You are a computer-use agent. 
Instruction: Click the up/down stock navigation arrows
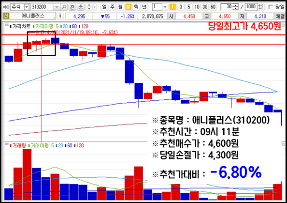coord(89,7)
